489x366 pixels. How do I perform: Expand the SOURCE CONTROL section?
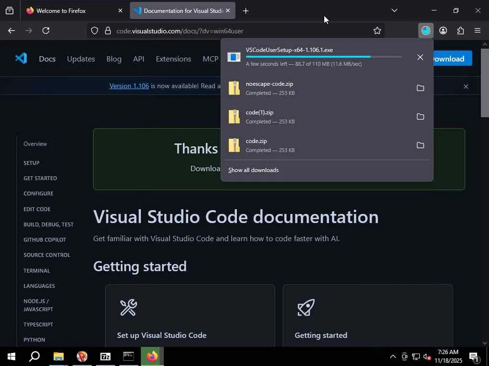(47, 255)
